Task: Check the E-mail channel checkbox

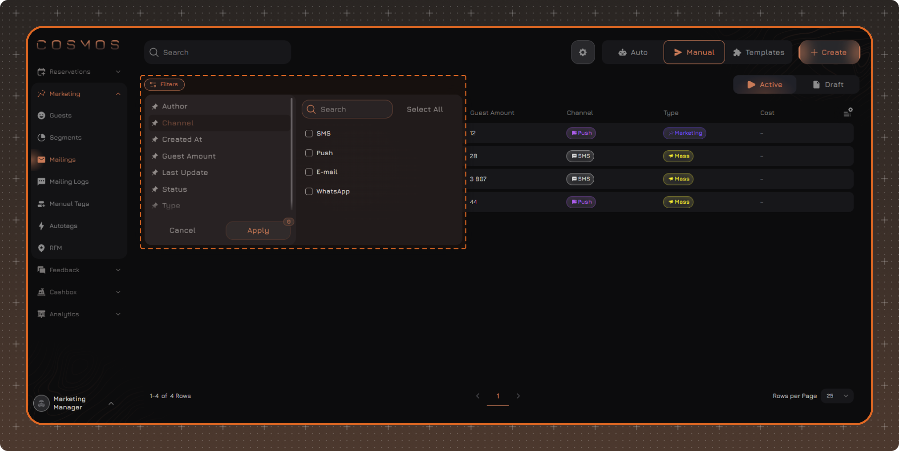Action: [x=309, y=172]
